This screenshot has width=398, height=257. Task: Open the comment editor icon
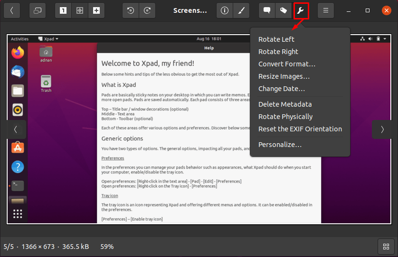click(267, 10)
